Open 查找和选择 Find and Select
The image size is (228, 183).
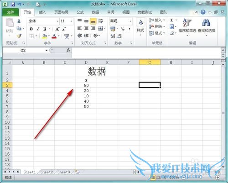[207, 27]
